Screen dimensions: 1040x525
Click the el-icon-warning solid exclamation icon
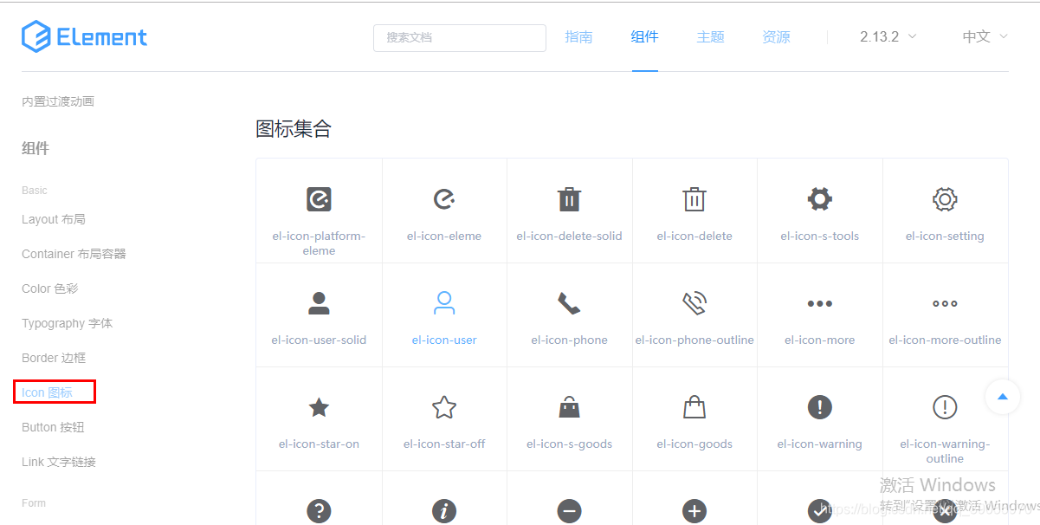(x=819, y=407)
